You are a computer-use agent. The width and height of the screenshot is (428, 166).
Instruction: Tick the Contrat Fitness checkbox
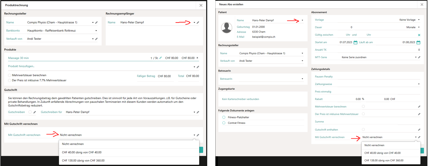[224, 123]
